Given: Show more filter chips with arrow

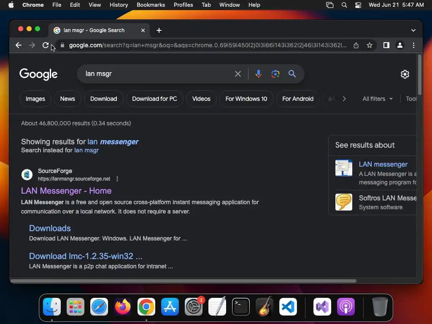Looking at the screenshot, I should [x=344, y=99].
